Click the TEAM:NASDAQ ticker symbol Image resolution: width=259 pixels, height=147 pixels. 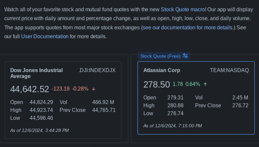tap(229, 70)
